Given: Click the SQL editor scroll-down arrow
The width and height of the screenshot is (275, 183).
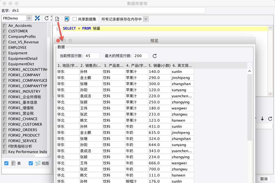Looking at the screenshot, I should [x=270, y=94].
